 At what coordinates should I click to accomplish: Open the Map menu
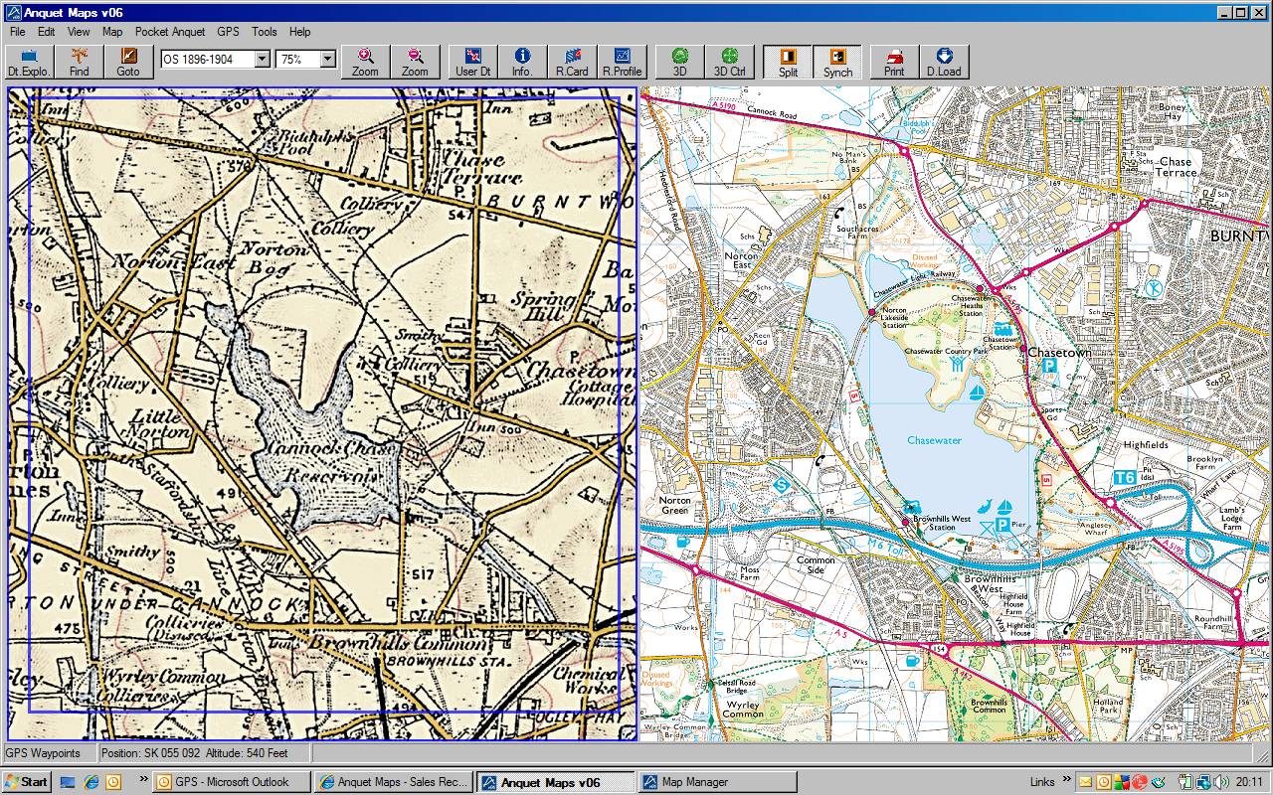tap(112, 32)
